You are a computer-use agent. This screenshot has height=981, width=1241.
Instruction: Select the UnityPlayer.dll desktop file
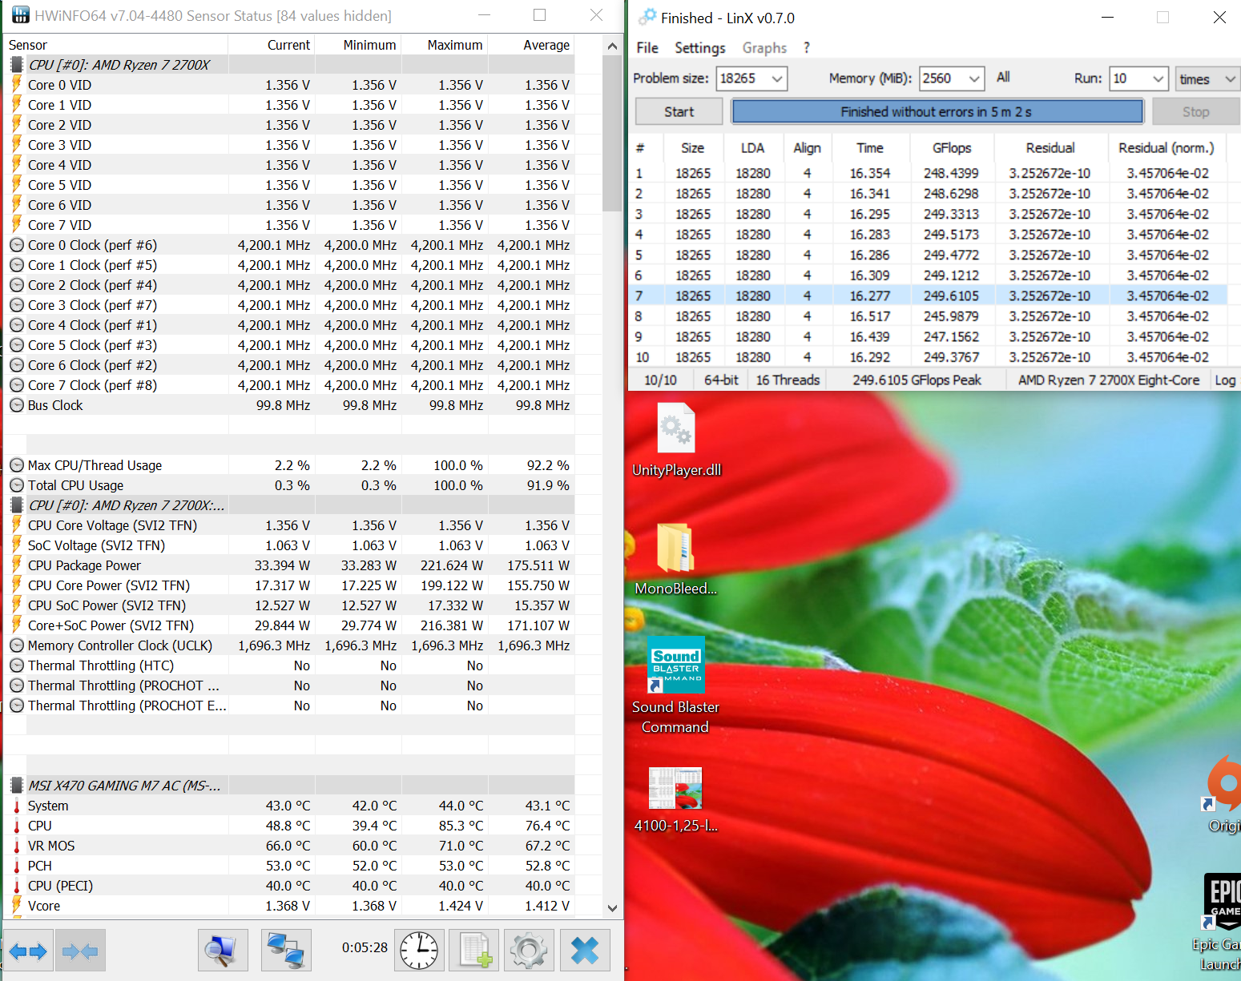tap(676, 441)
